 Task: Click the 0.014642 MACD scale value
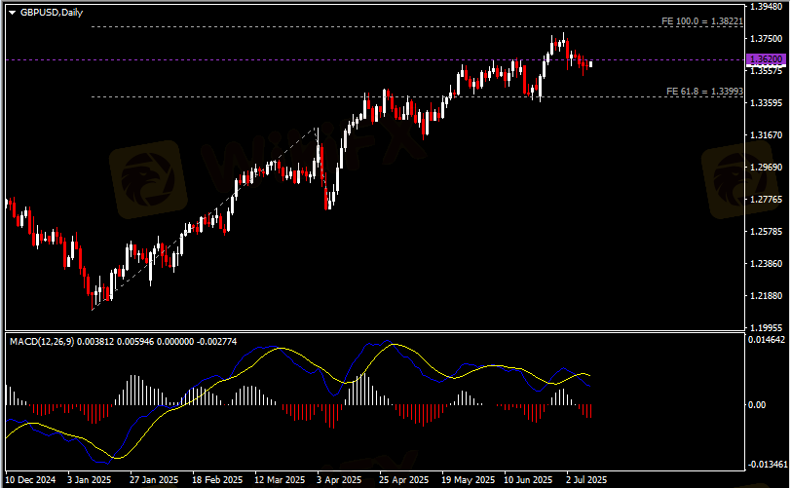pyautogui.click(x=767, y=342)
